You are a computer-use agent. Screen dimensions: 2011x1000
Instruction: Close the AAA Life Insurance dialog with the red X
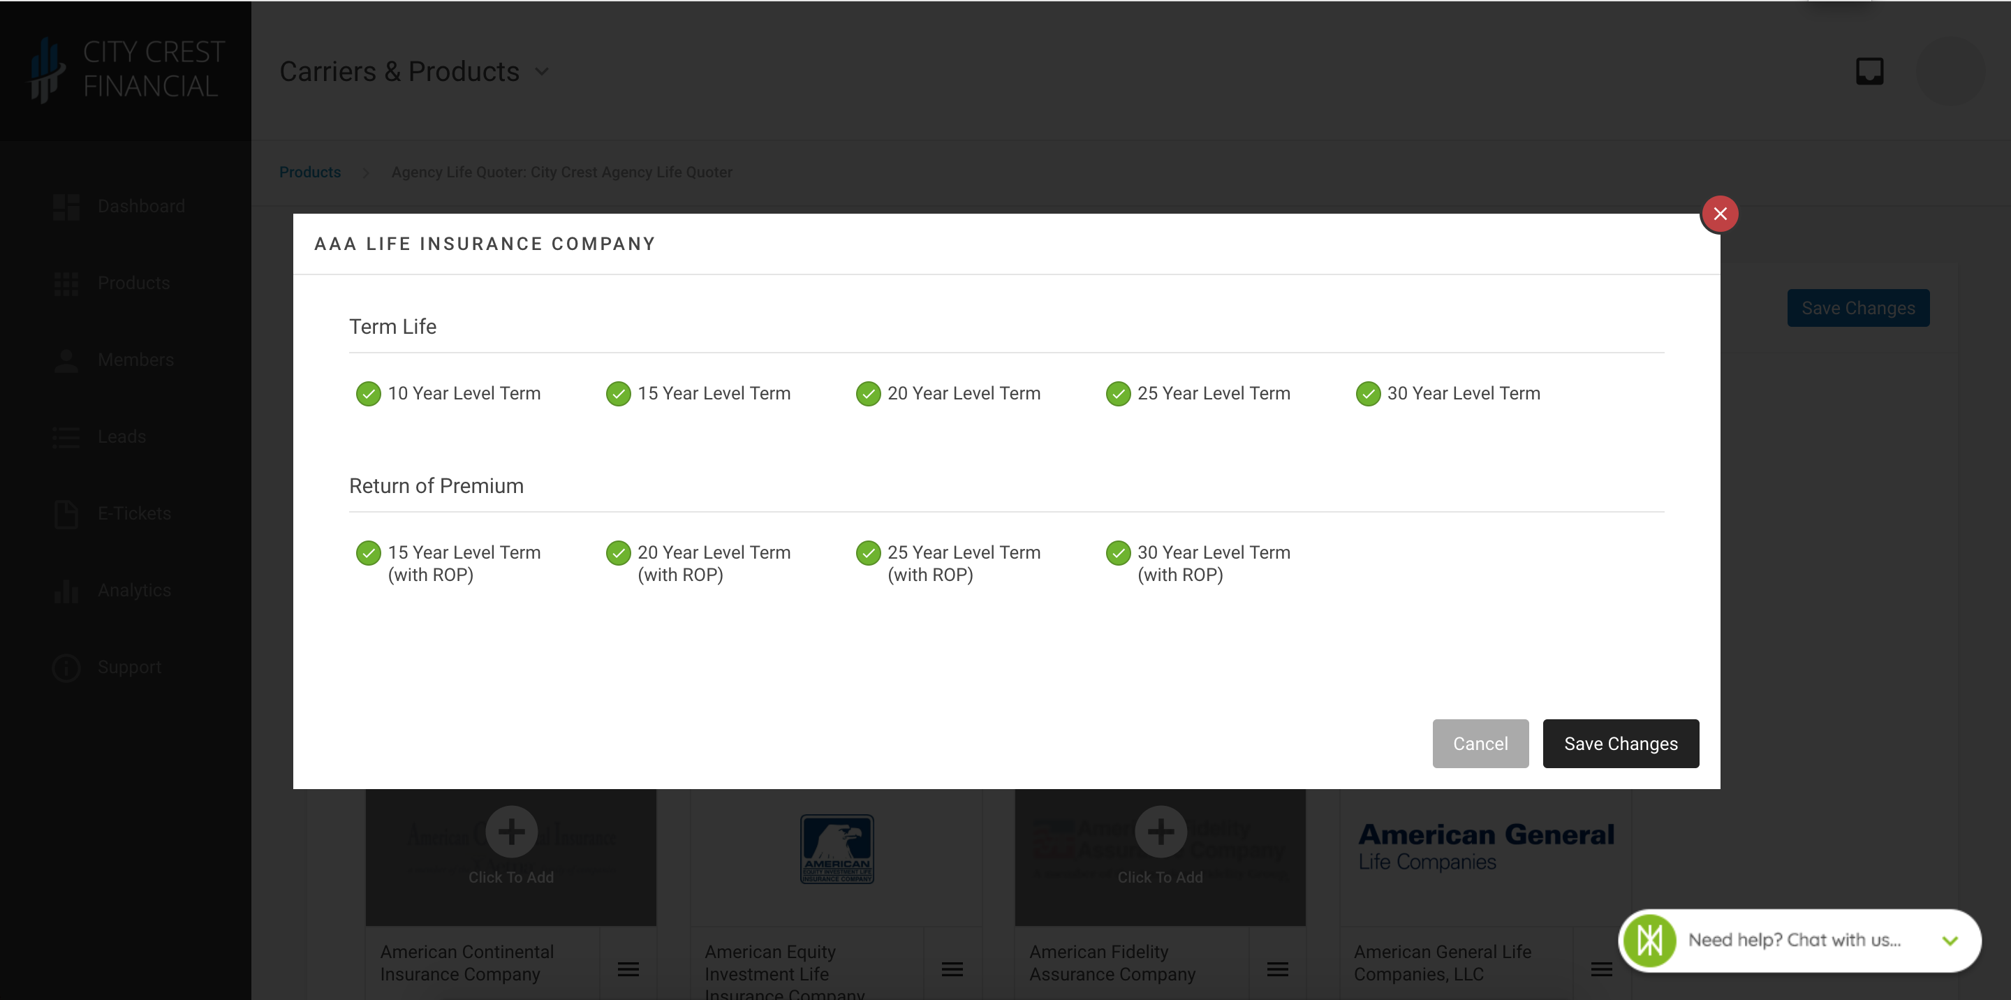[x=1719, y=214]
